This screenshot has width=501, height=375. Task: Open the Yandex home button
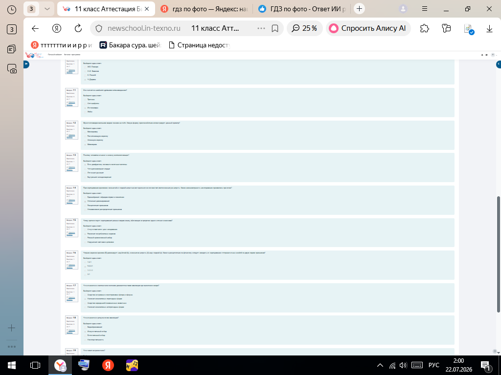click(57, 28)
